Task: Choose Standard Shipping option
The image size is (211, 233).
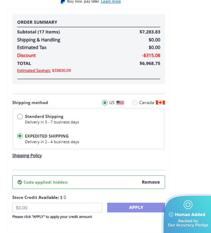Action: (20, 117)
